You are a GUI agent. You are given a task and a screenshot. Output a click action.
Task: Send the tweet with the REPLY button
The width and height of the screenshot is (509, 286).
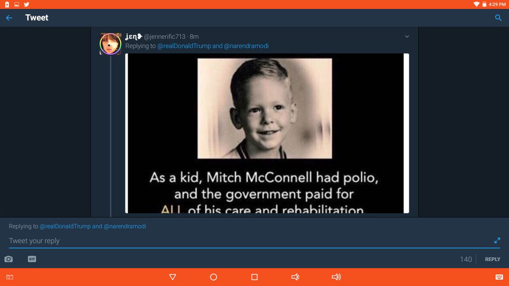pyautogui.click(x=492, y=259)
